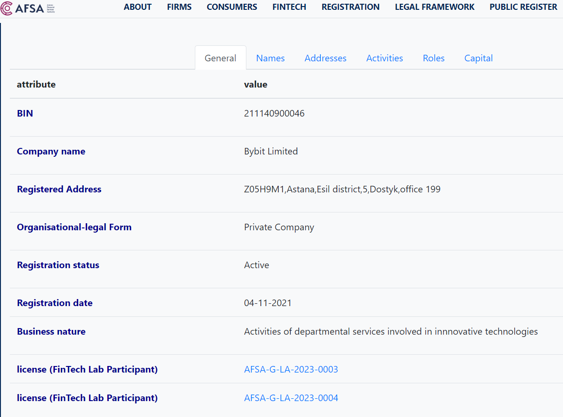
Task: Open the FINTECH menu
Action: tap(289, 7)
